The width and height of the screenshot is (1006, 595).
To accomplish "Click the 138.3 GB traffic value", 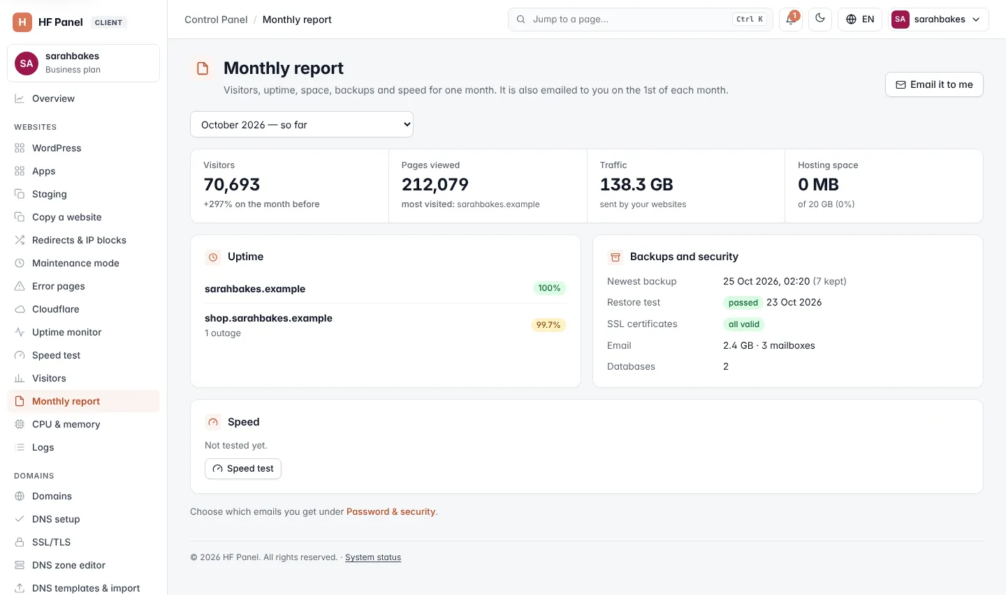I will click(636, 184).
